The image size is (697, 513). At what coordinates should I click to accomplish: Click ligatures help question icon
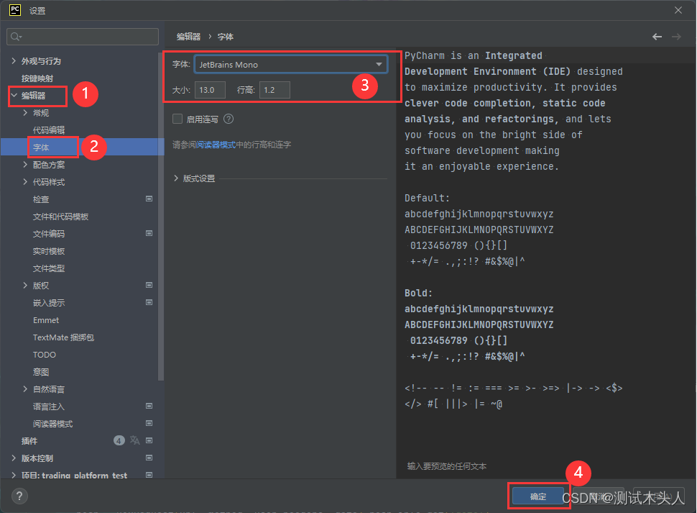click(229, 119)
